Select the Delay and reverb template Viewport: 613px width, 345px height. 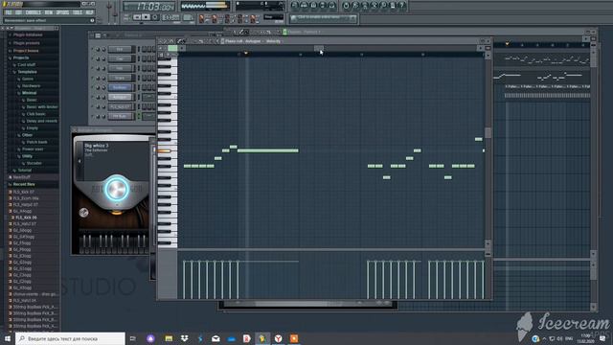41,121
